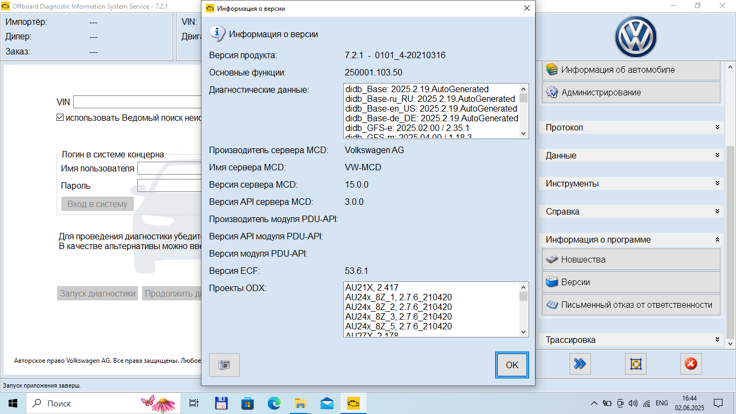Image resolution: width=736 pixels, height=414 pixels.
Task: Click the Пароль input field
Action: [169, 185]
